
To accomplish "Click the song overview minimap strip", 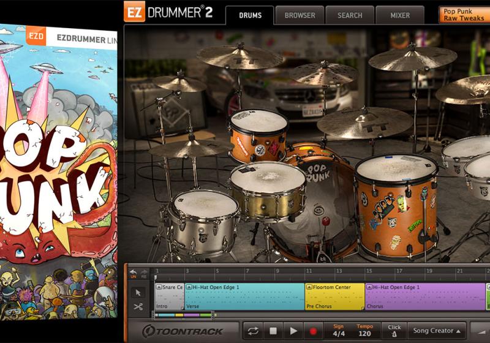I will [x=184, y=315].
